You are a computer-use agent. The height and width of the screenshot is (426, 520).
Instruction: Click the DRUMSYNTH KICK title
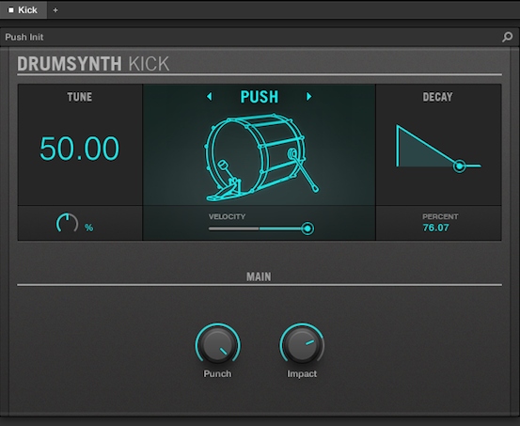pyautogui.click(x=93, y=64)
